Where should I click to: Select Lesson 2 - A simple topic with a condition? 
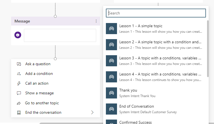160,42
